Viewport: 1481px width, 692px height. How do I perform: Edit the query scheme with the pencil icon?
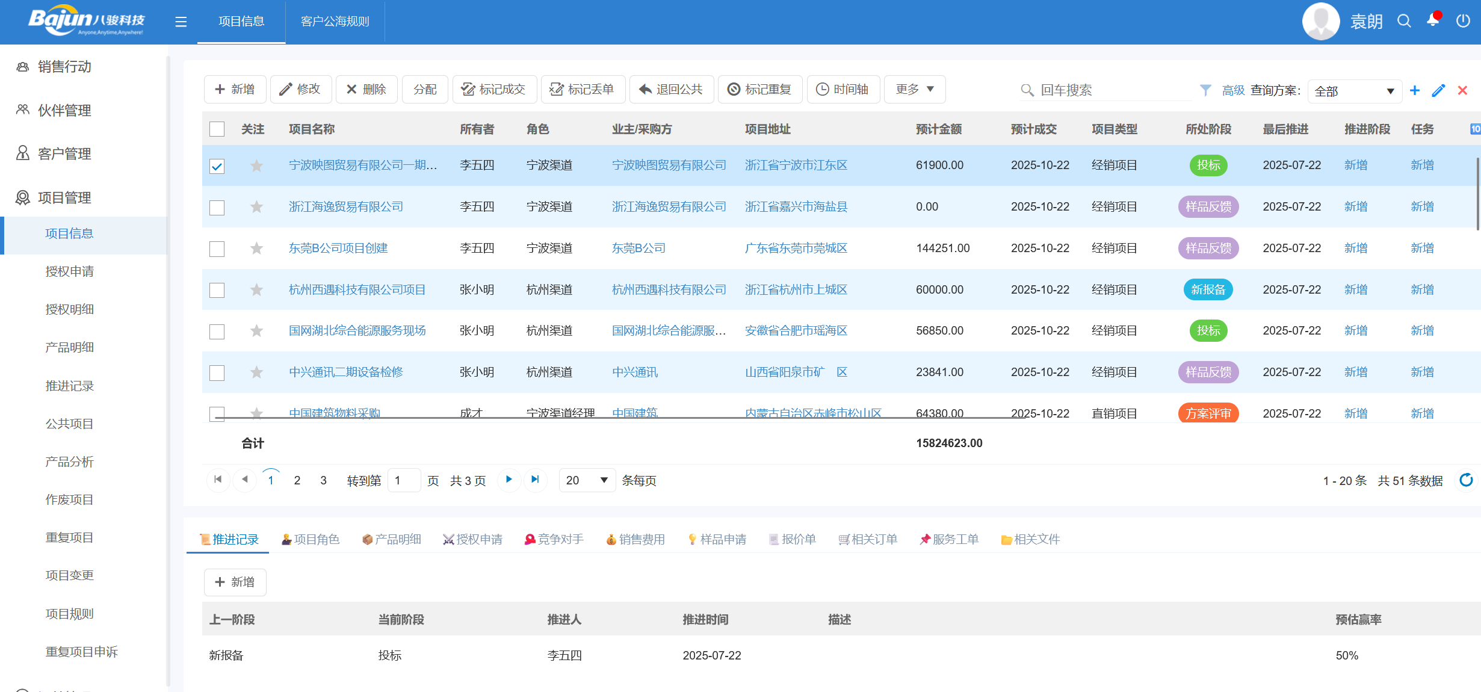pyautogui.click(x=1438, y=90)
